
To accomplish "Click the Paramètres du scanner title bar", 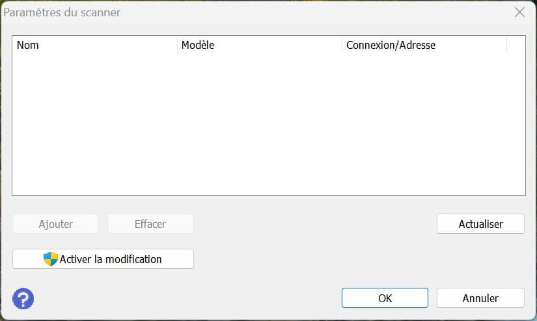I will [x=257, y=12].
